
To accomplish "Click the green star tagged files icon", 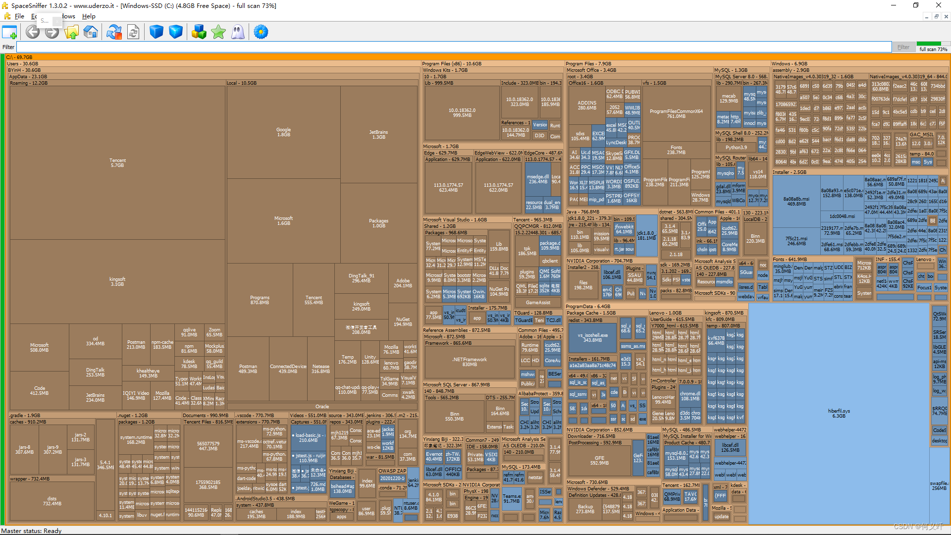I will click(218, 32).
